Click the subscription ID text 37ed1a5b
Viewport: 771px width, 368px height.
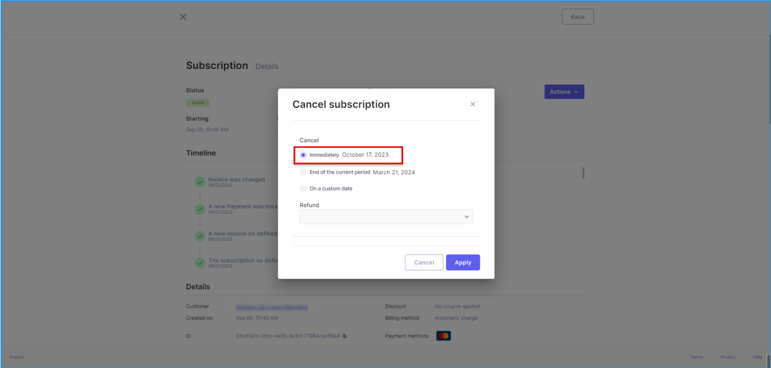pyautogui.click(x=287, y=336)
